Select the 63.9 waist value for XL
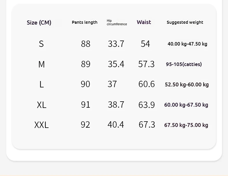 tap(146, 105)
